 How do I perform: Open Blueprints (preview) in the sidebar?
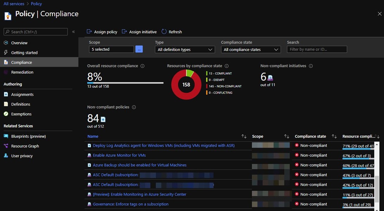pos(28,136)
